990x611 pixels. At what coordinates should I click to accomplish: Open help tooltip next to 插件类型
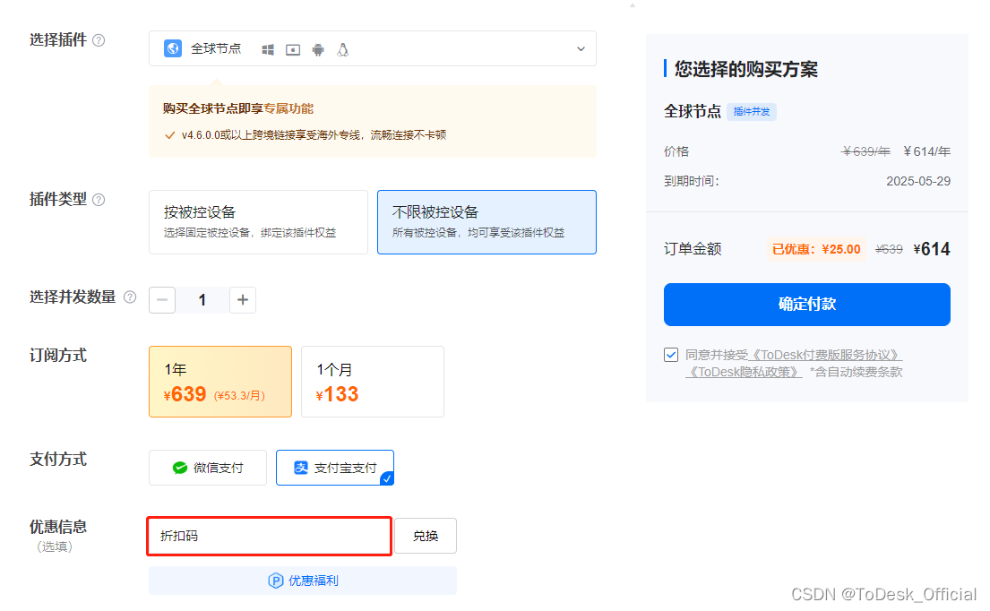point(99,200)
